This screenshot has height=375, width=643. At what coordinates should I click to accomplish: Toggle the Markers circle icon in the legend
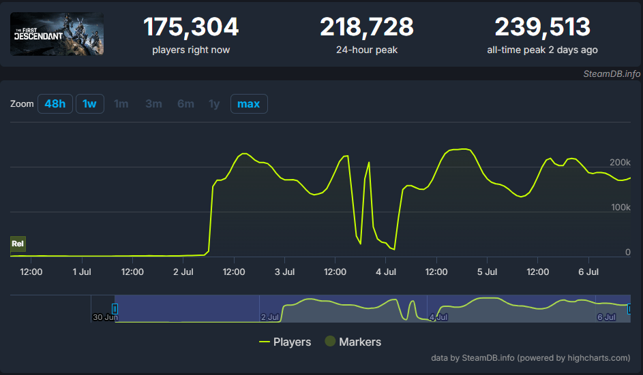330,342
